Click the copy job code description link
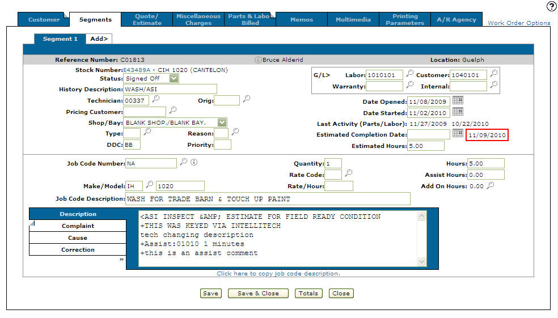 (278, 273)
